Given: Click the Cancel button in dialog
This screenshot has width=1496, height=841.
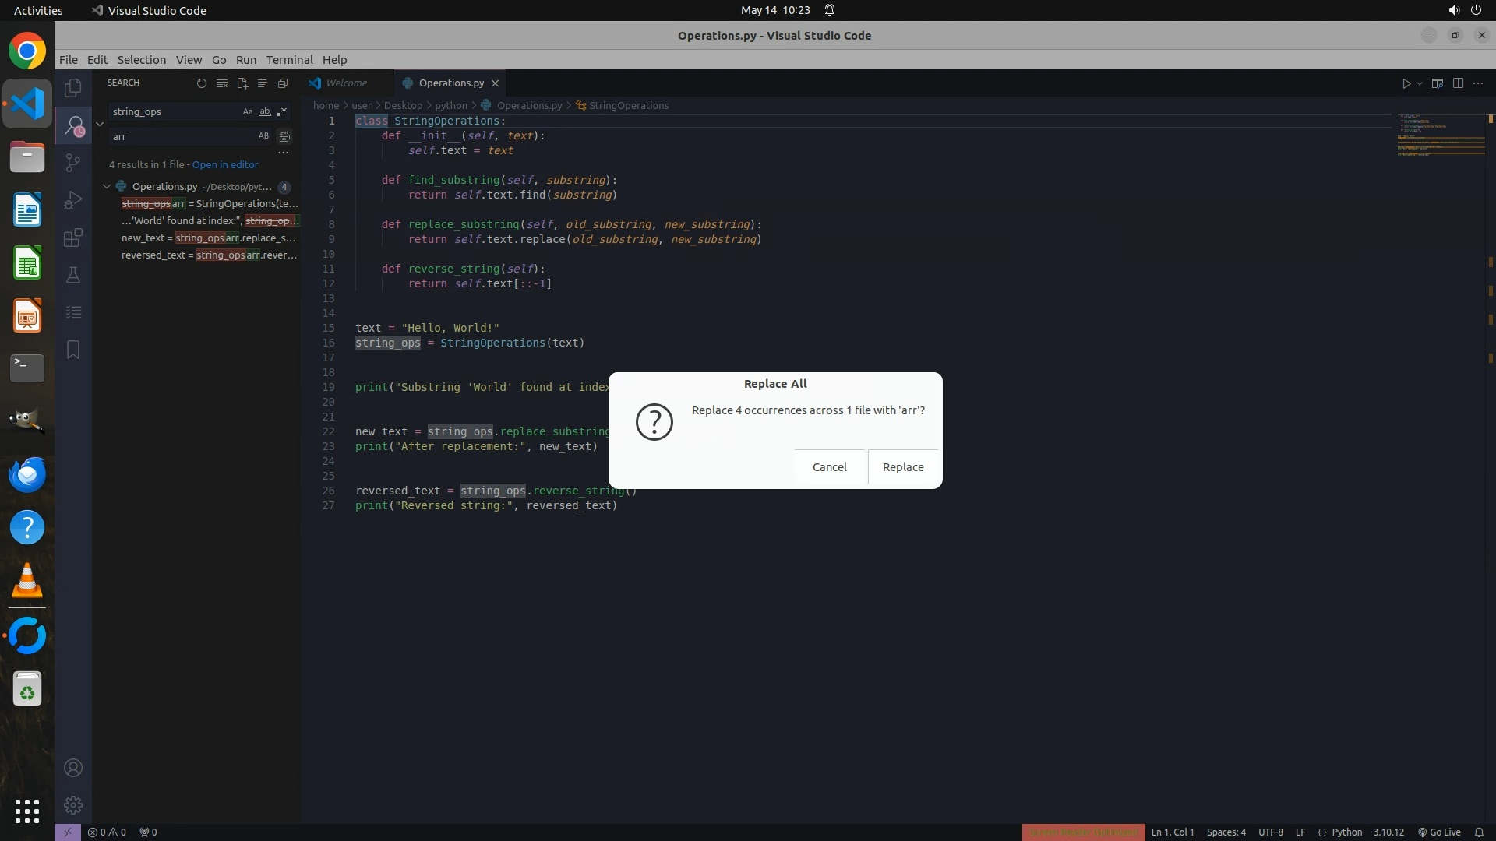Looking at the screenshot, I should point(829,467).
